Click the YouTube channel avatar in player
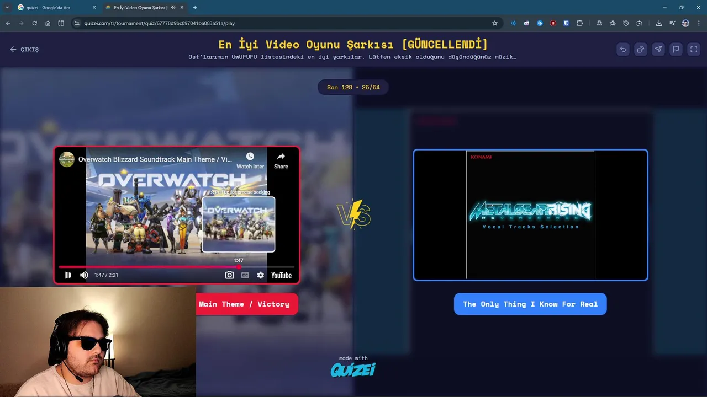The image size is (707, 397). point(67,159)
